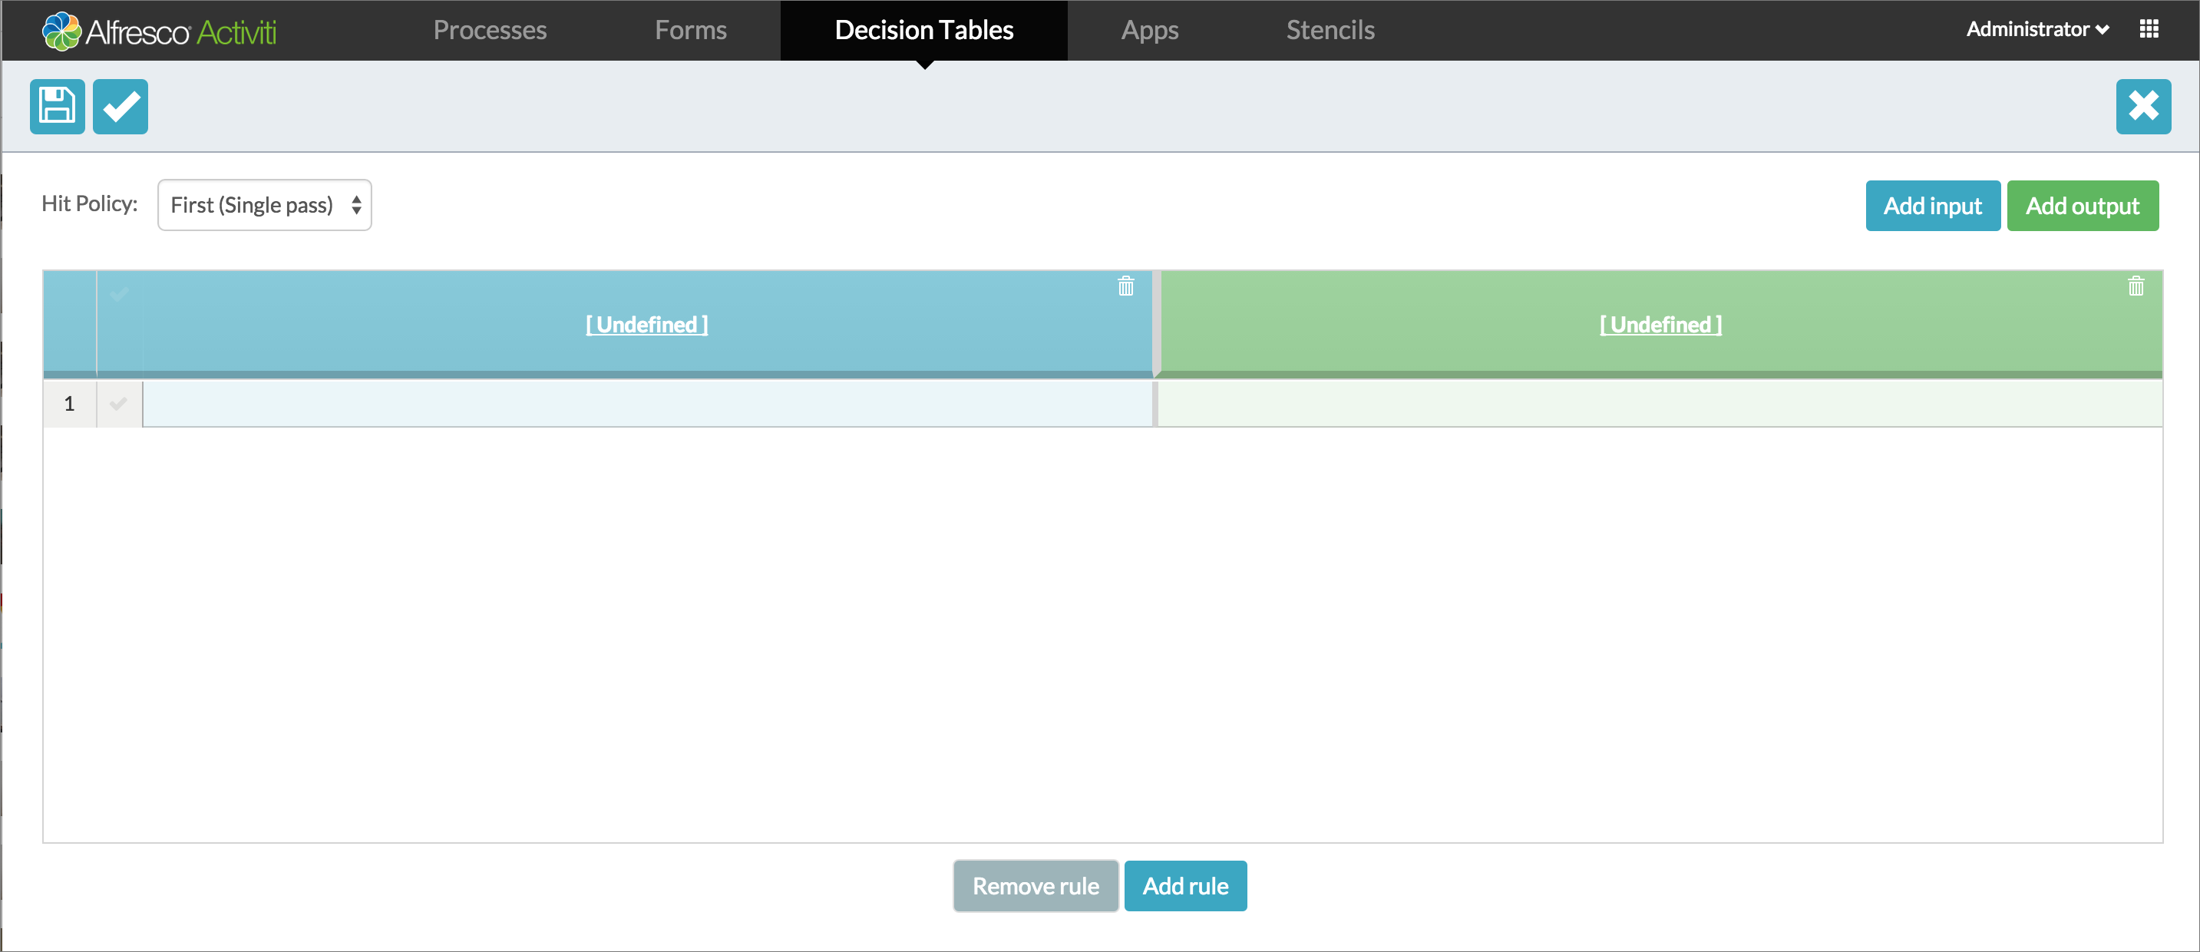Open the Stencils section

(x=1330, y=30)
